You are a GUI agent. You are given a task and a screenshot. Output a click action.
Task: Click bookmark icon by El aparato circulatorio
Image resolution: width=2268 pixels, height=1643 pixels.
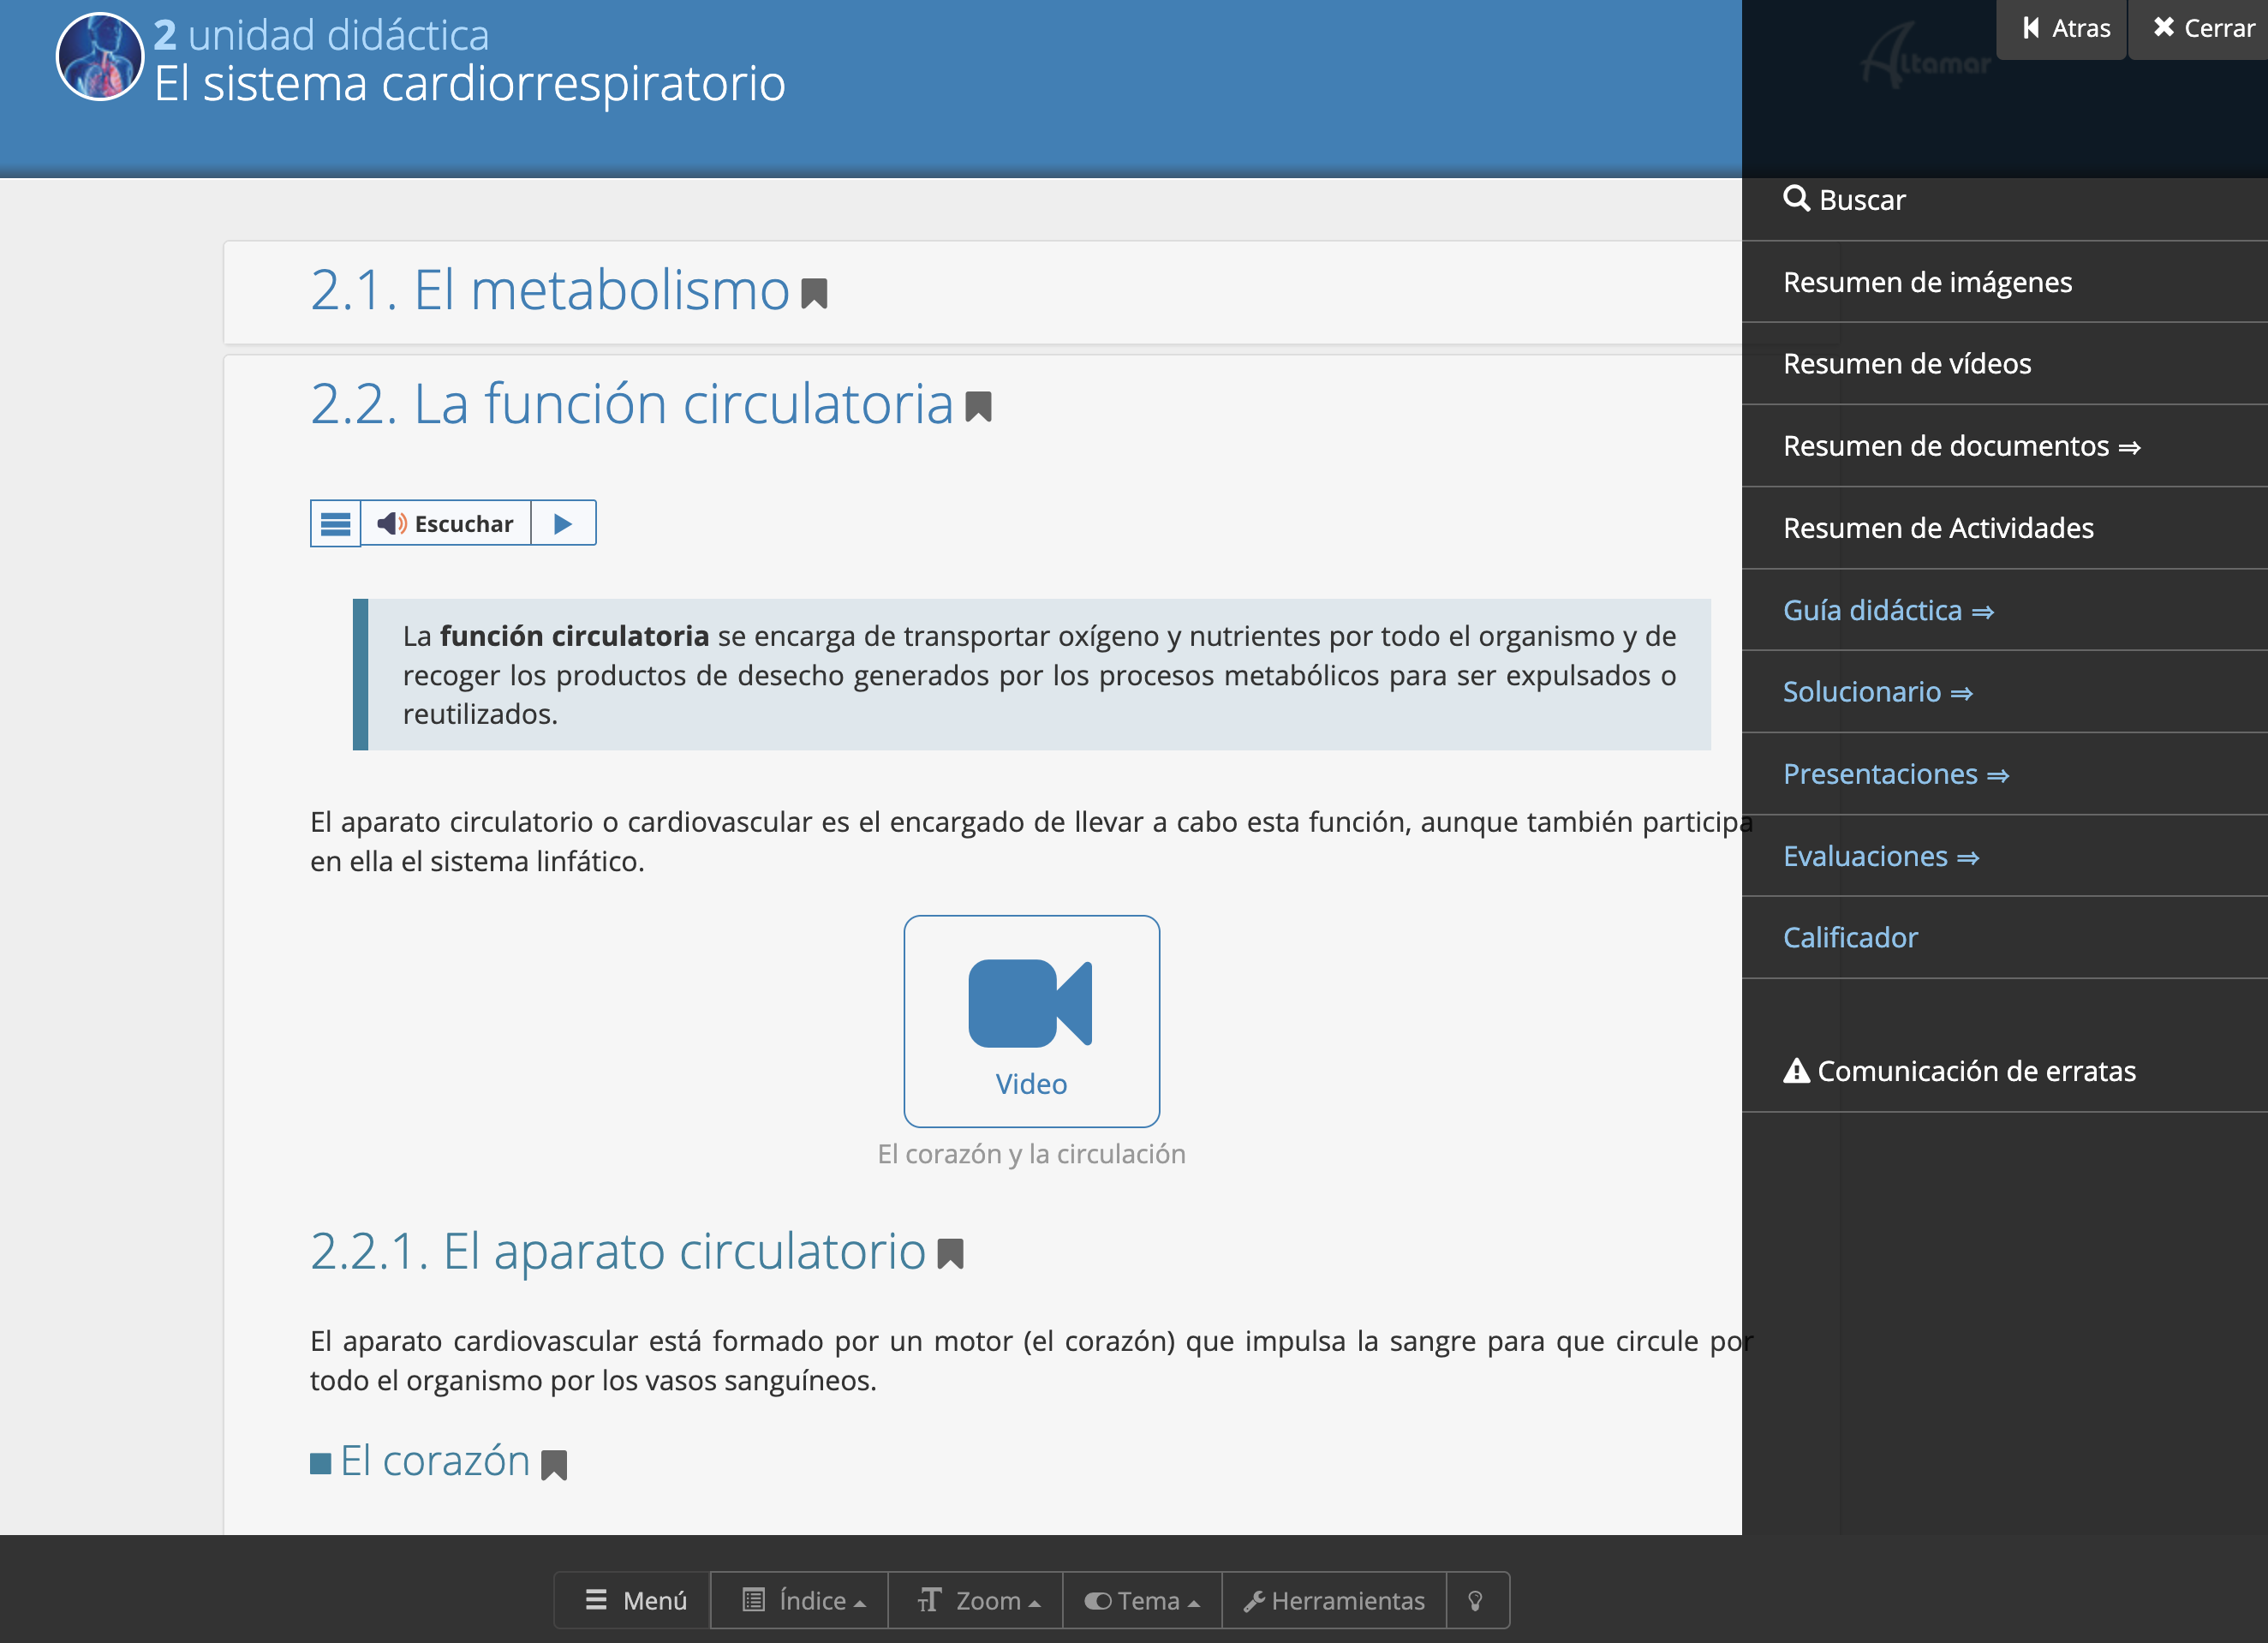[950, 1254]
